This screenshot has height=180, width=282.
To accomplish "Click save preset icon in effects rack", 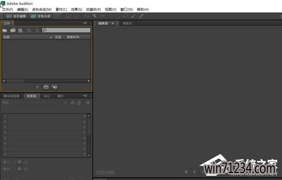I will point(72,103).
